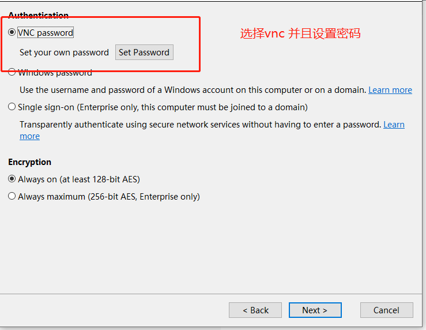Image resolution: width=426 pixels, height=330 pixels.
Task: Open Learn more link for Windows account
Action: (390, 90)
